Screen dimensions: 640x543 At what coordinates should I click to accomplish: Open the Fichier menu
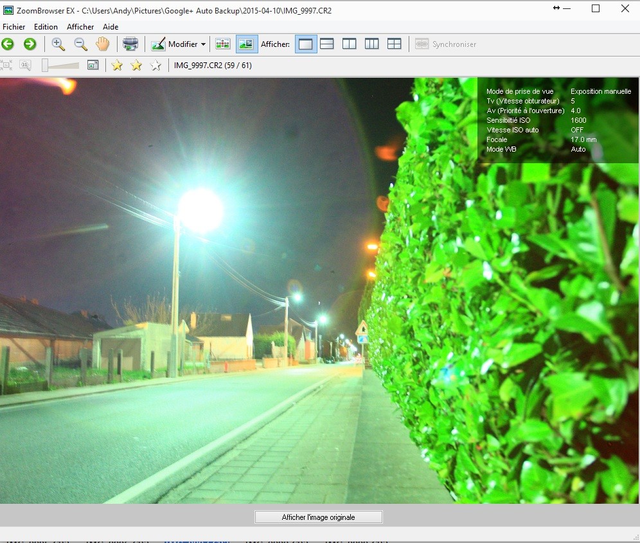tap(14, 27)
